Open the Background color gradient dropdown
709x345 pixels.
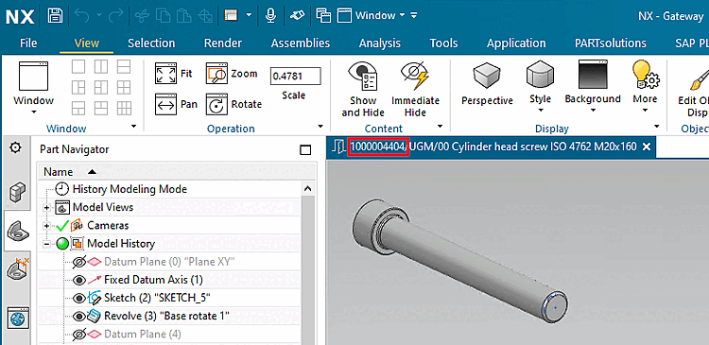click(593, 87)
